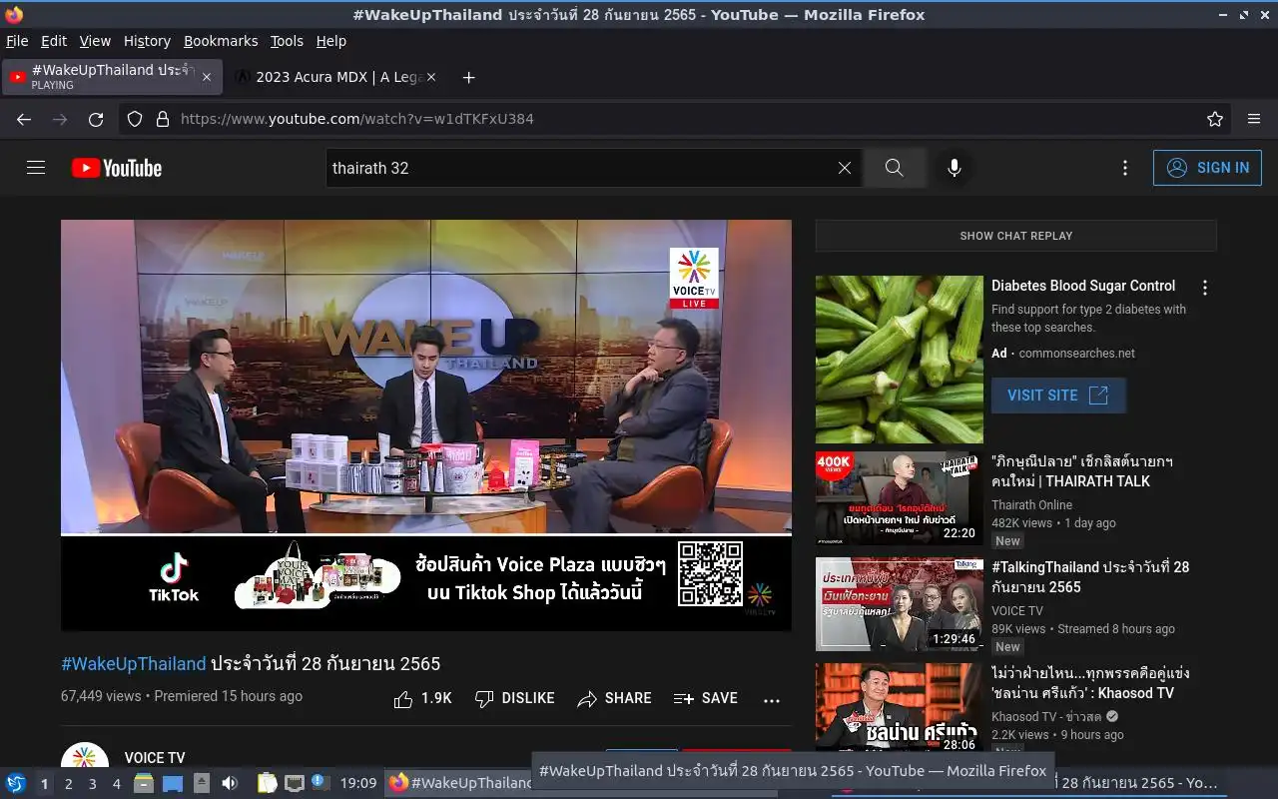The height and width of the screenshot is (799, 1278).
Task: Click SHOW CHAT REPLAY button
Action: click(1015, 236)
